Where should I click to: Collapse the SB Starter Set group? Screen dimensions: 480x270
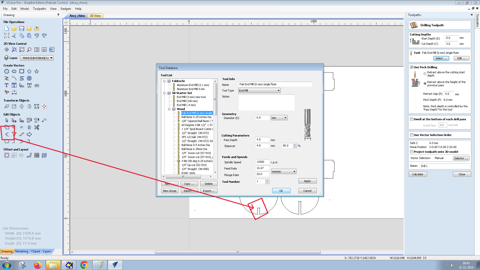(x=164, y=93)
